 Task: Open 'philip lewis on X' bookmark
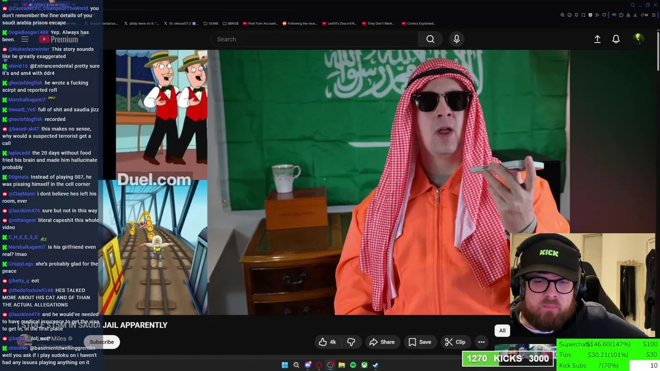pyautogui.click(x=141, y=23)
